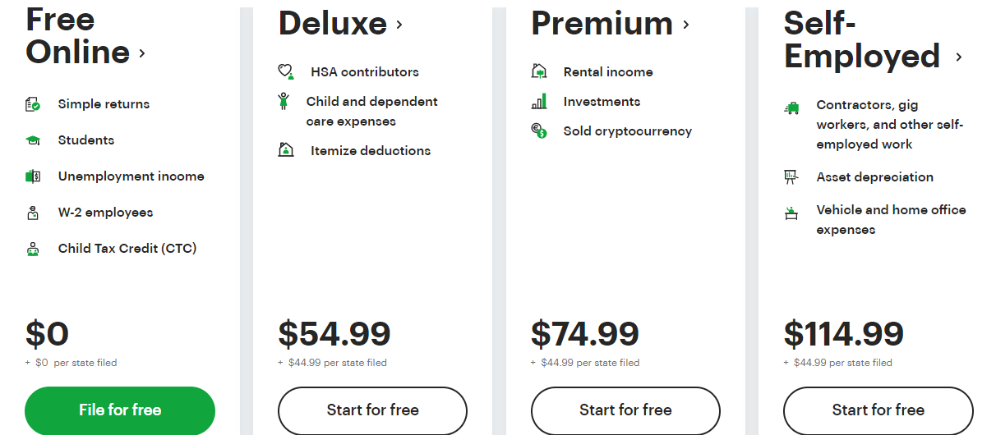
Task: Click the Contractors delivery truck icon
Action: click(x=791, y=108)
